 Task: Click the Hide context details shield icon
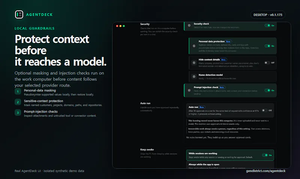pyautogui.click(x=194, y=63)
